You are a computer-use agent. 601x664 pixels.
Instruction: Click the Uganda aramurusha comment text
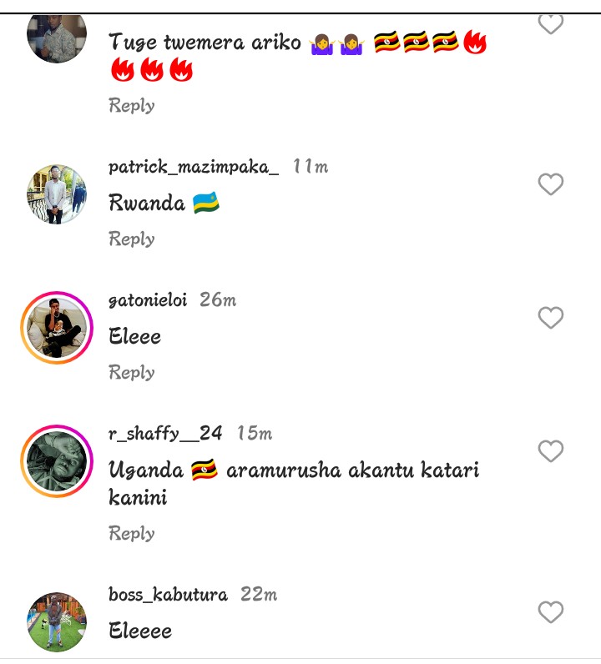(294, 483)
